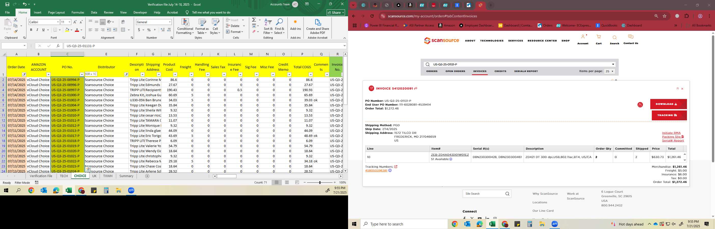Click the Insert Function fx icon
715x229 pixels.
(x=58, y=46)
